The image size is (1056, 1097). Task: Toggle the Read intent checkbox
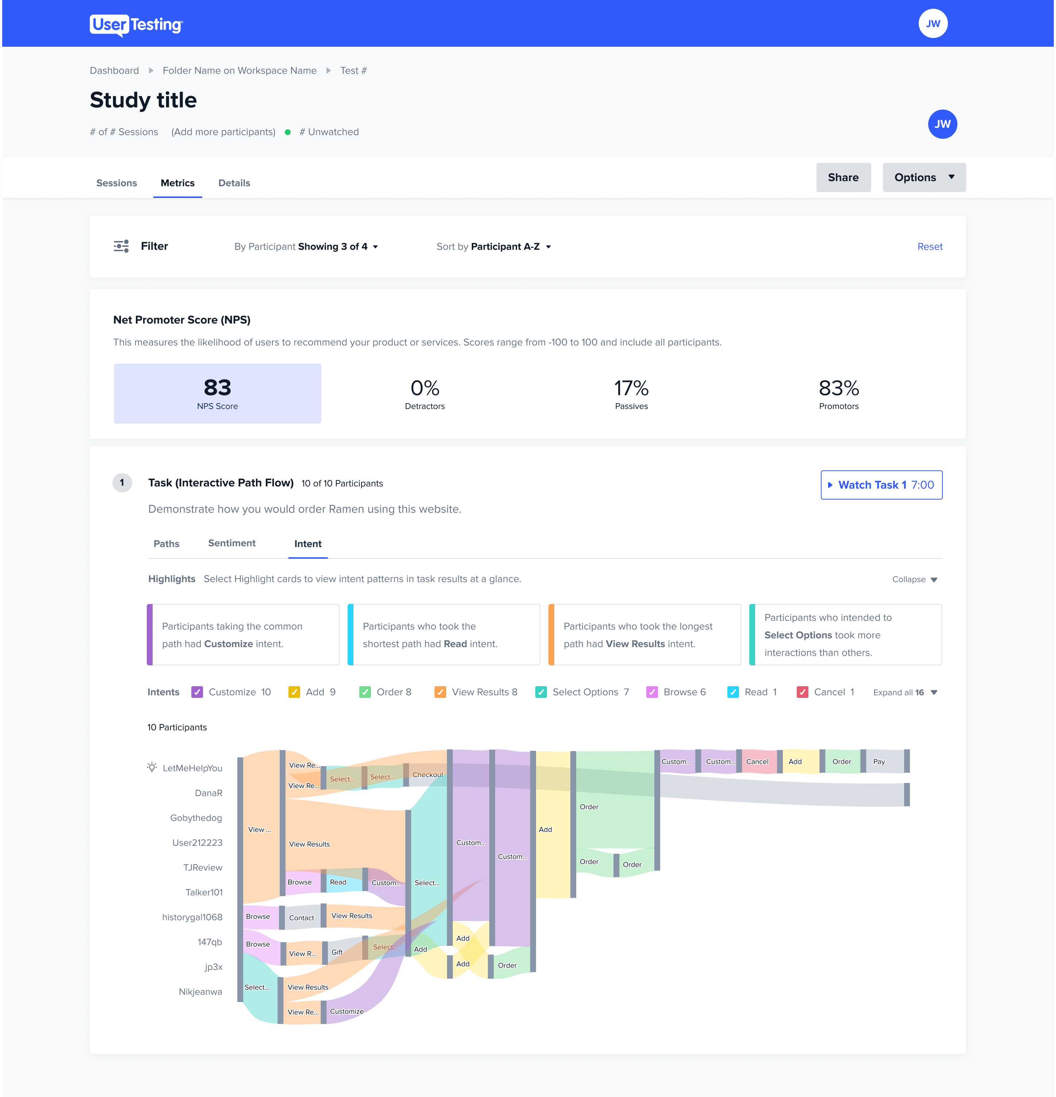point(732,692)
